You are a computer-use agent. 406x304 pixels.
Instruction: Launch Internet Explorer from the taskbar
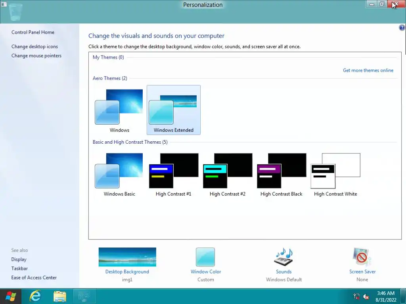pyautogui.click(x=35, y=296)
